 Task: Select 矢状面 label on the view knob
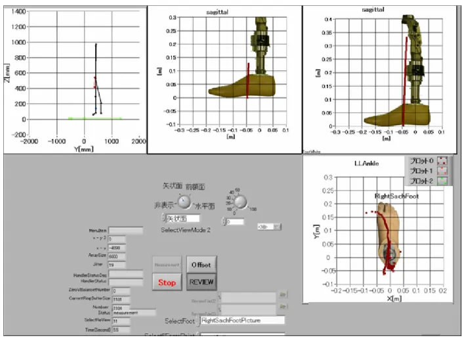point(173,186)
